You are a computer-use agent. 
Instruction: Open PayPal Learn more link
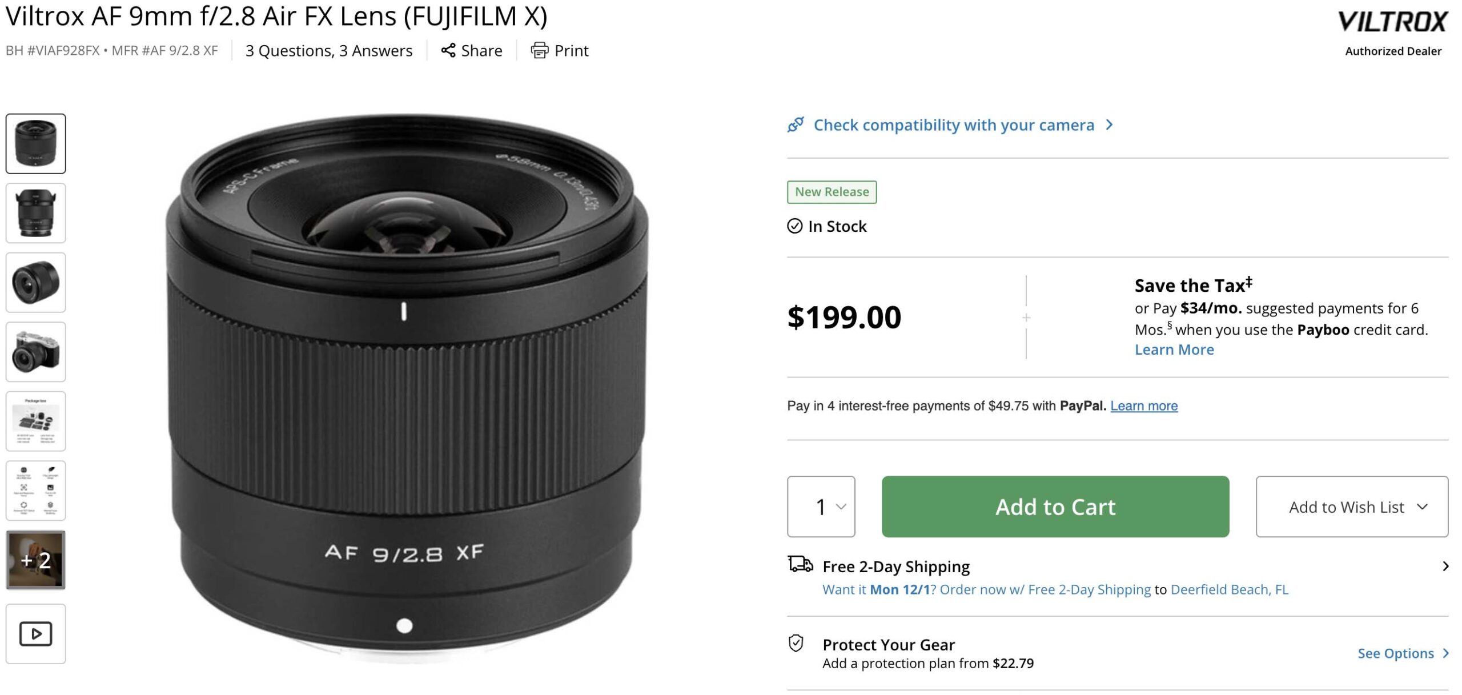[x=1143, y=405]
